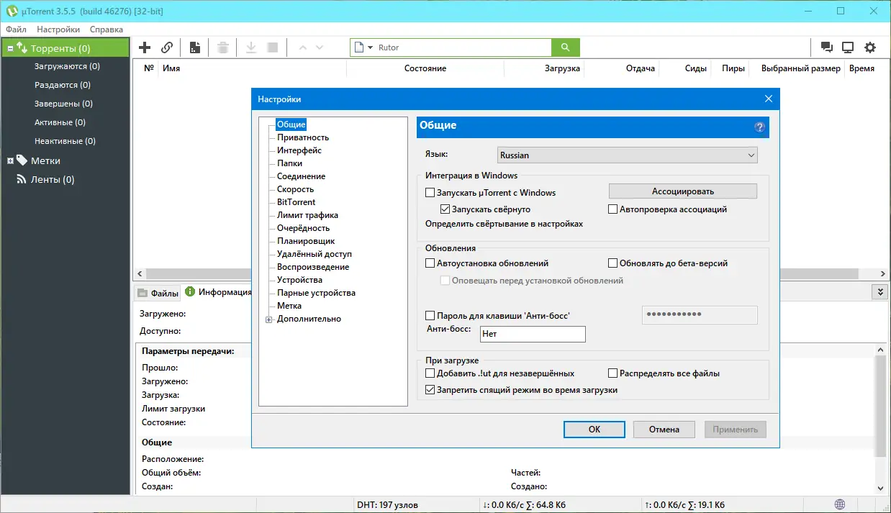Click the Rutor search input field

[464, 47]
